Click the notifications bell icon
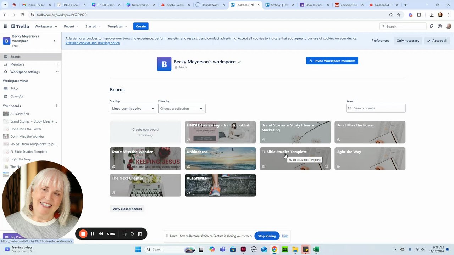This screenshot has width=454, height=255. click(x=431, y=26)
